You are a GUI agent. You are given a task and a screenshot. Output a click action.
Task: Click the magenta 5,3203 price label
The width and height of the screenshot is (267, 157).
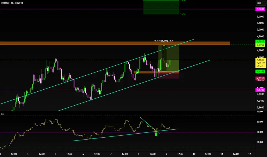point(260,9)
